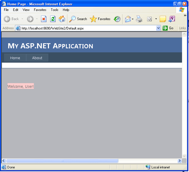Select the About navigation tab

[37, 58]
